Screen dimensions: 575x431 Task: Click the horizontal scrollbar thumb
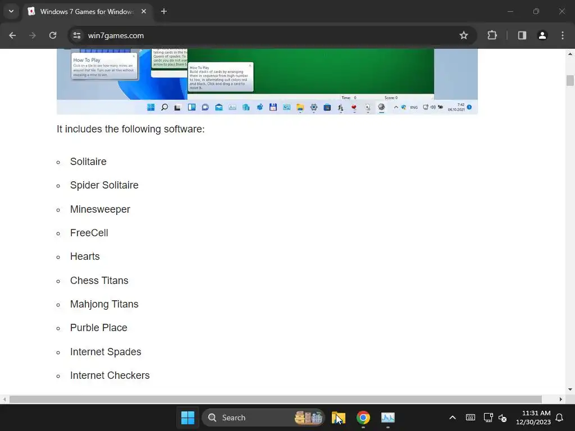tap(276, 399)
